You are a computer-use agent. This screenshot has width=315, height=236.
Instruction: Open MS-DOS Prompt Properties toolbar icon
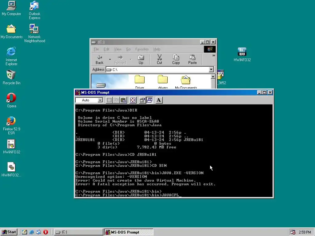(x=142, y=100)
